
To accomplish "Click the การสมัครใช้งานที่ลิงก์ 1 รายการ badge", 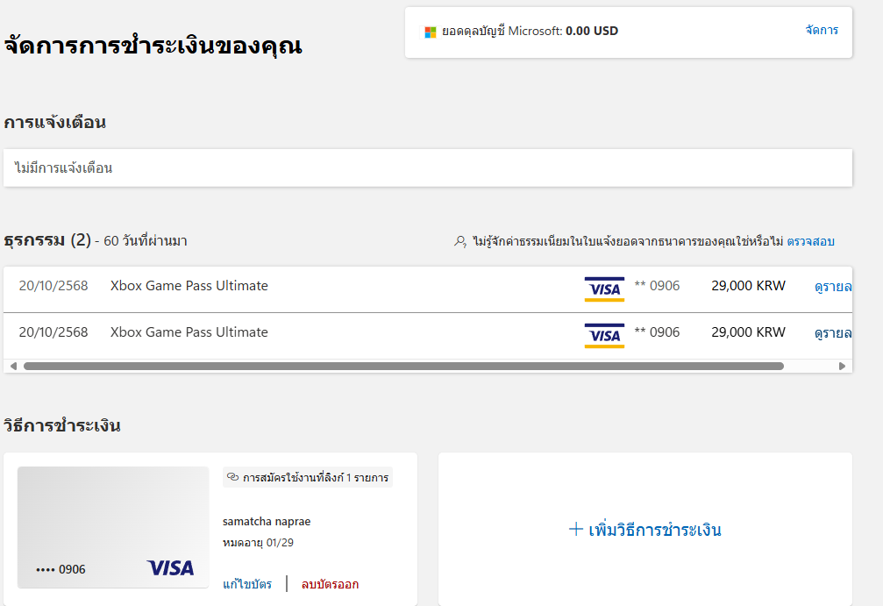I will 308,477.
